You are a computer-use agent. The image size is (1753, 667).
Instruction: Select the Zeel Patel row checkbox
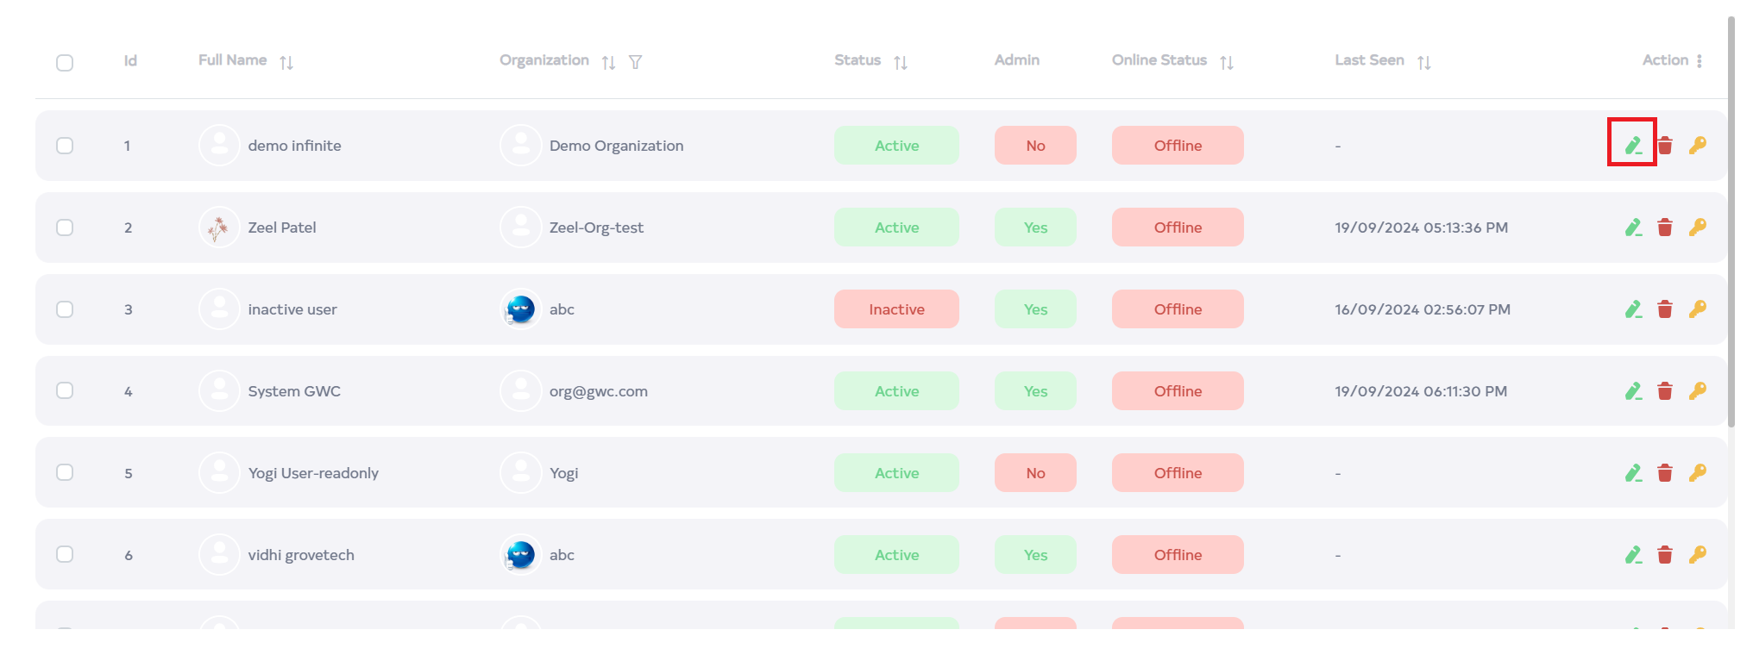pyautogui.click(x=65, y=228)
